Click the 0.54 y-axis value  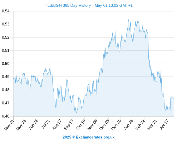click(5, 11)
